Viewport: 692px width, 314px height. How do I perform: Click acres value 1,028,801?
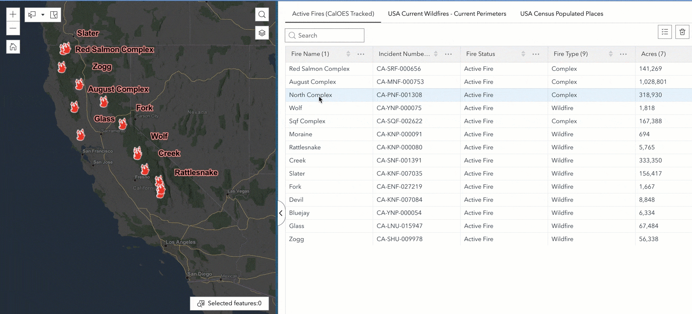click(653, 82)
